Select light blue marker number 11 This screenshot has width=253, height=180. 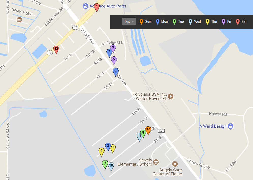coord(139,137)
